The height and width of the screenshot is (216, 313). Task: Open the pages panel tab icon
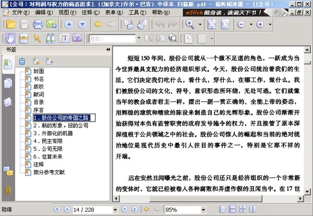pos(8,83)
